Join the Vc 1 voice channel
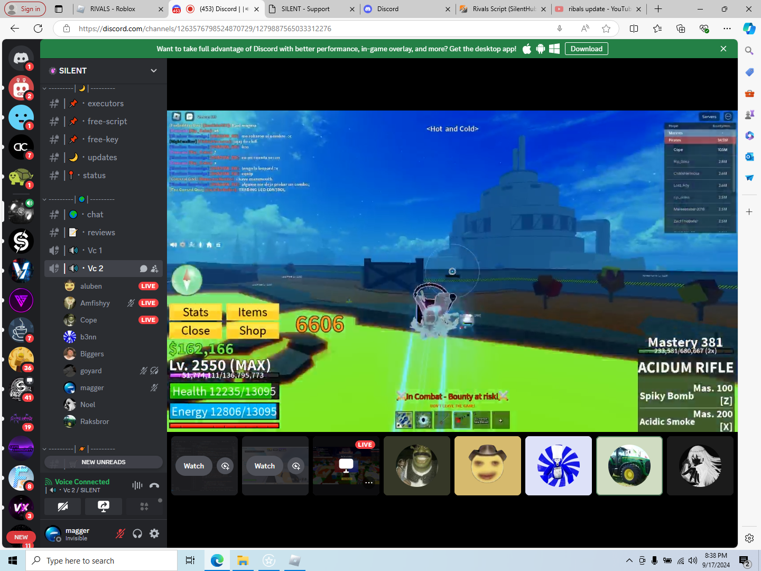This screenshot has height=571, width=761. click(104, 251)
